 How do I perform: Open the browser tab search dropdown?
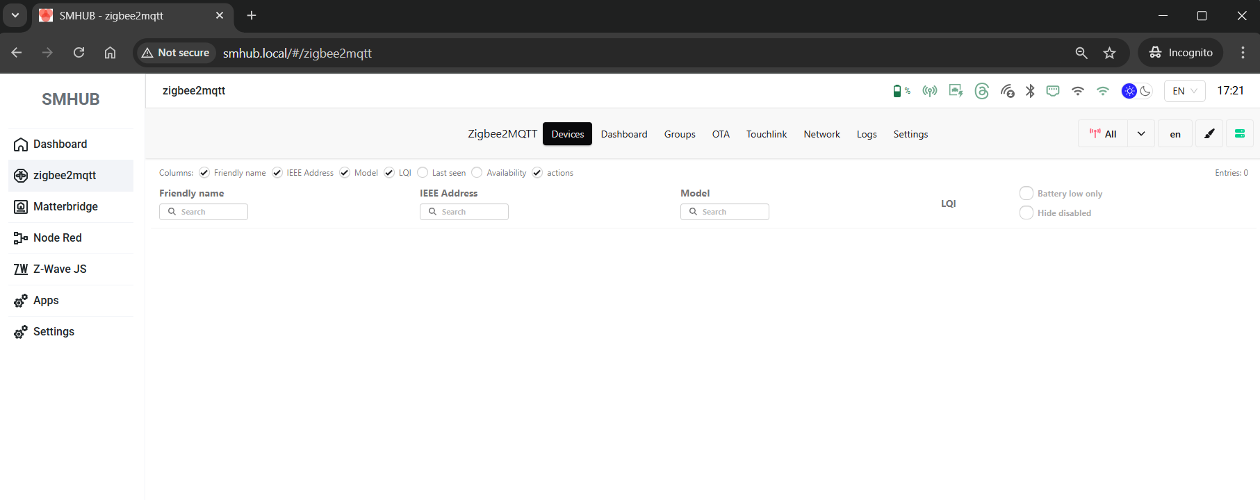pos(15,15)
